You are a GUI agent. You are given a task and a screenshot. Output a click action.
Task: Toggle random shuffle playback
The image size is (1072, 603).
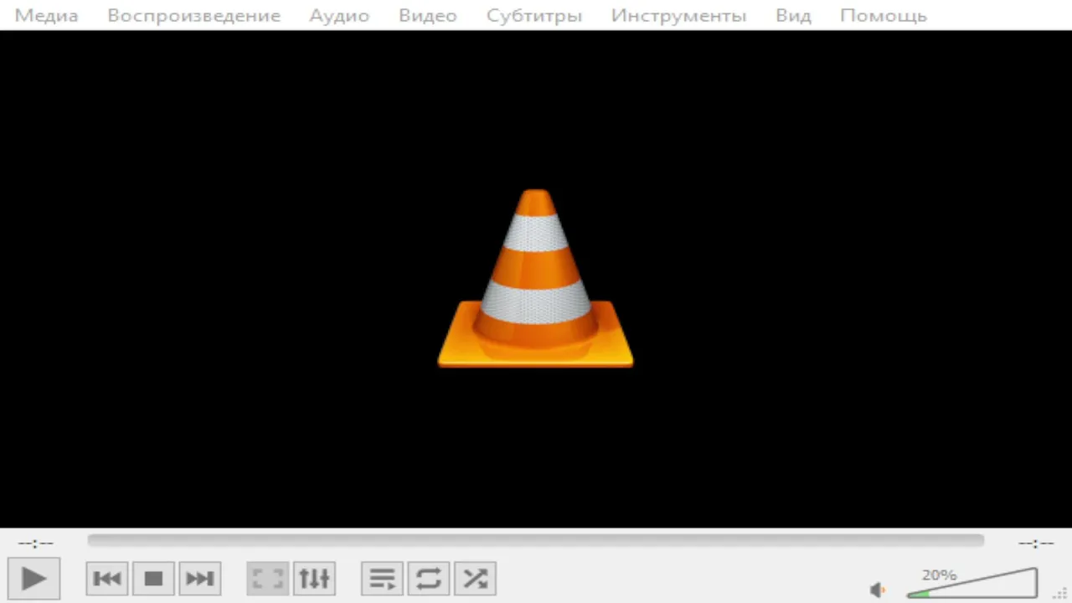click(x=475, y=578)
